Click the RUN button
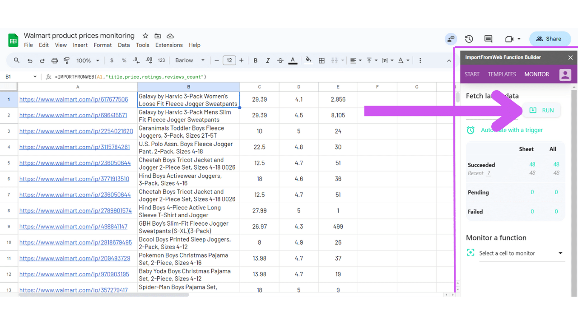The width and height of the screenshot is (578, 325). pos(541,110)
